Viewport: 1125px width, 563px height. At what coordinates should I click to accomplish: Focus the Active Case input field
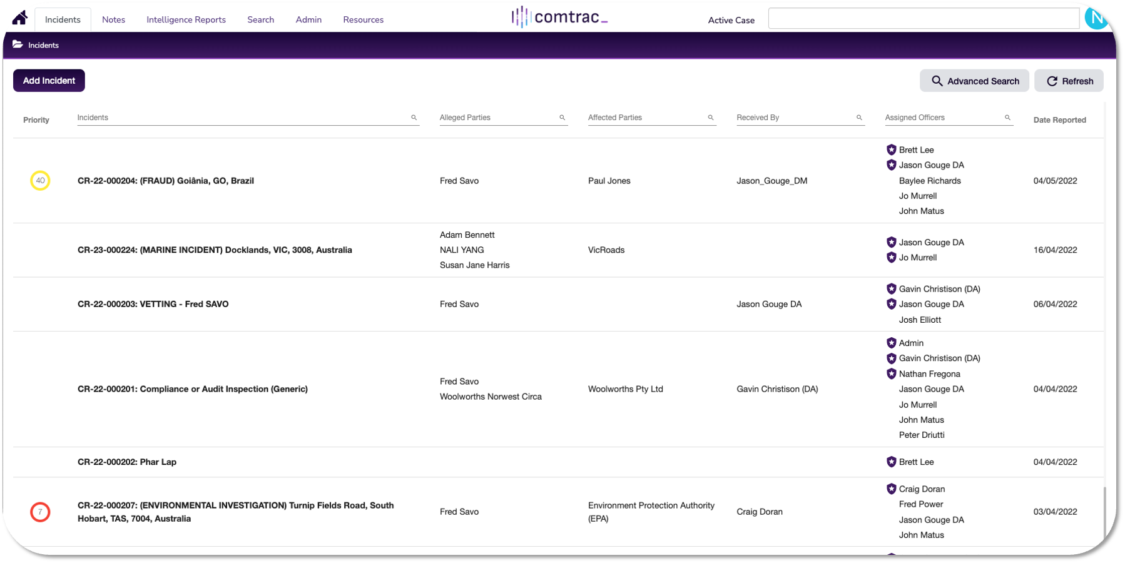point(924,19)
